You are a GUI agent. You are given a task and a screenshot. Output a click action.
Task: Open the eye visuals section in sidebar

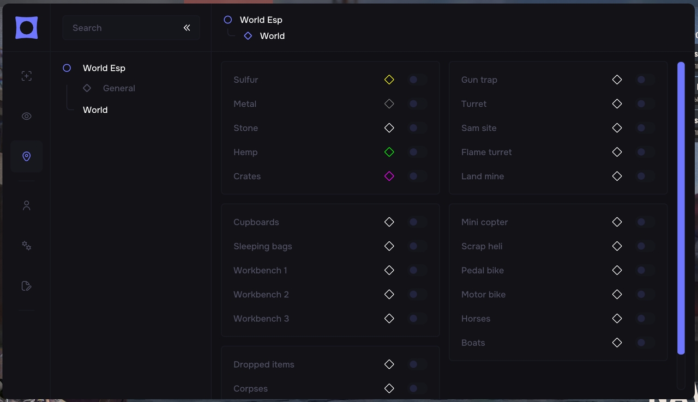(x=26, y=117)
